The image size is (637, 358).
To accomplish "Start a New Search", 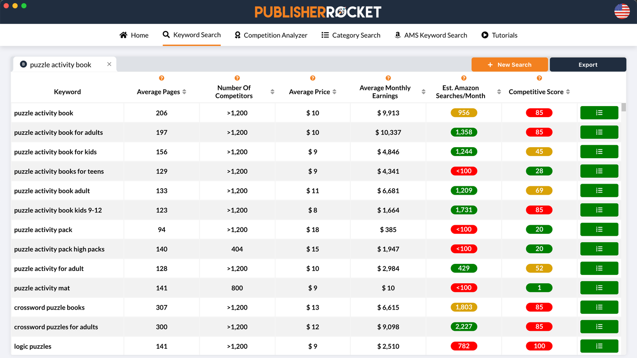I will (510, 64).
